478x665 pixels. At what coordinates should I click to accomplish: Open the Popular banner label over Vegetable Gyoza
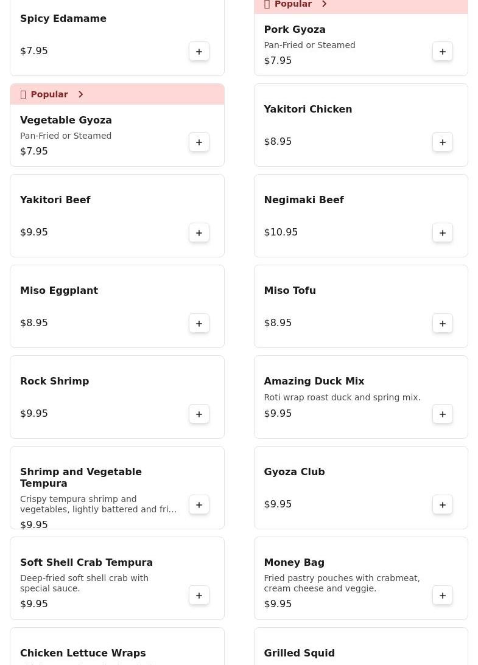[x=49, y=94]
